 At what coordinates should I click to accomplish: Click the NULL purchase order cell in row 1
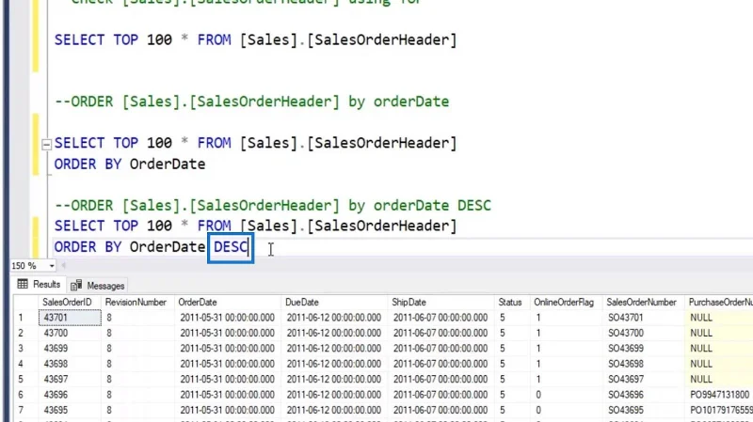point(719,318)
